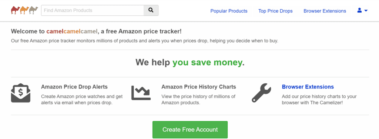Open Popular Products in the navigation
The height and width of the screenshot is (139, 379).
(x=229, y=11)
